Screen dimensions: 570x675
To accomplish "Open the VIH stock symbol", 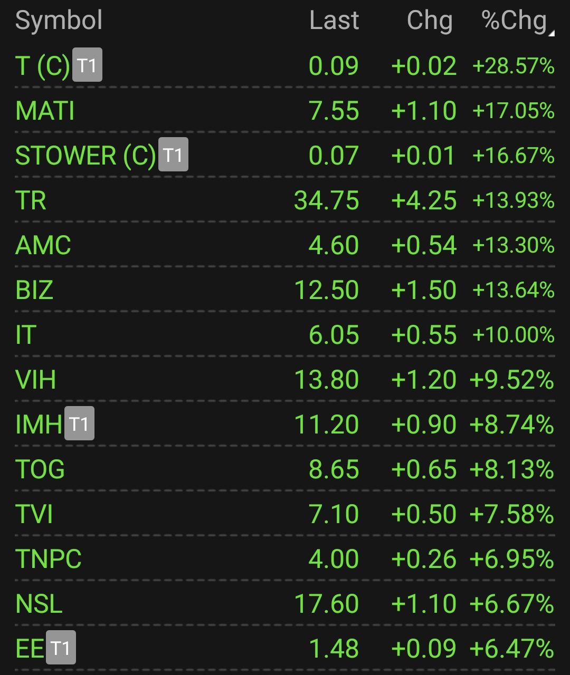I will (35, 380).
